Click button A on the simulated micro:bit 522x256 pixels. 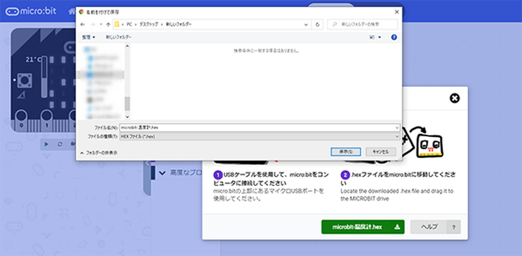24,81
